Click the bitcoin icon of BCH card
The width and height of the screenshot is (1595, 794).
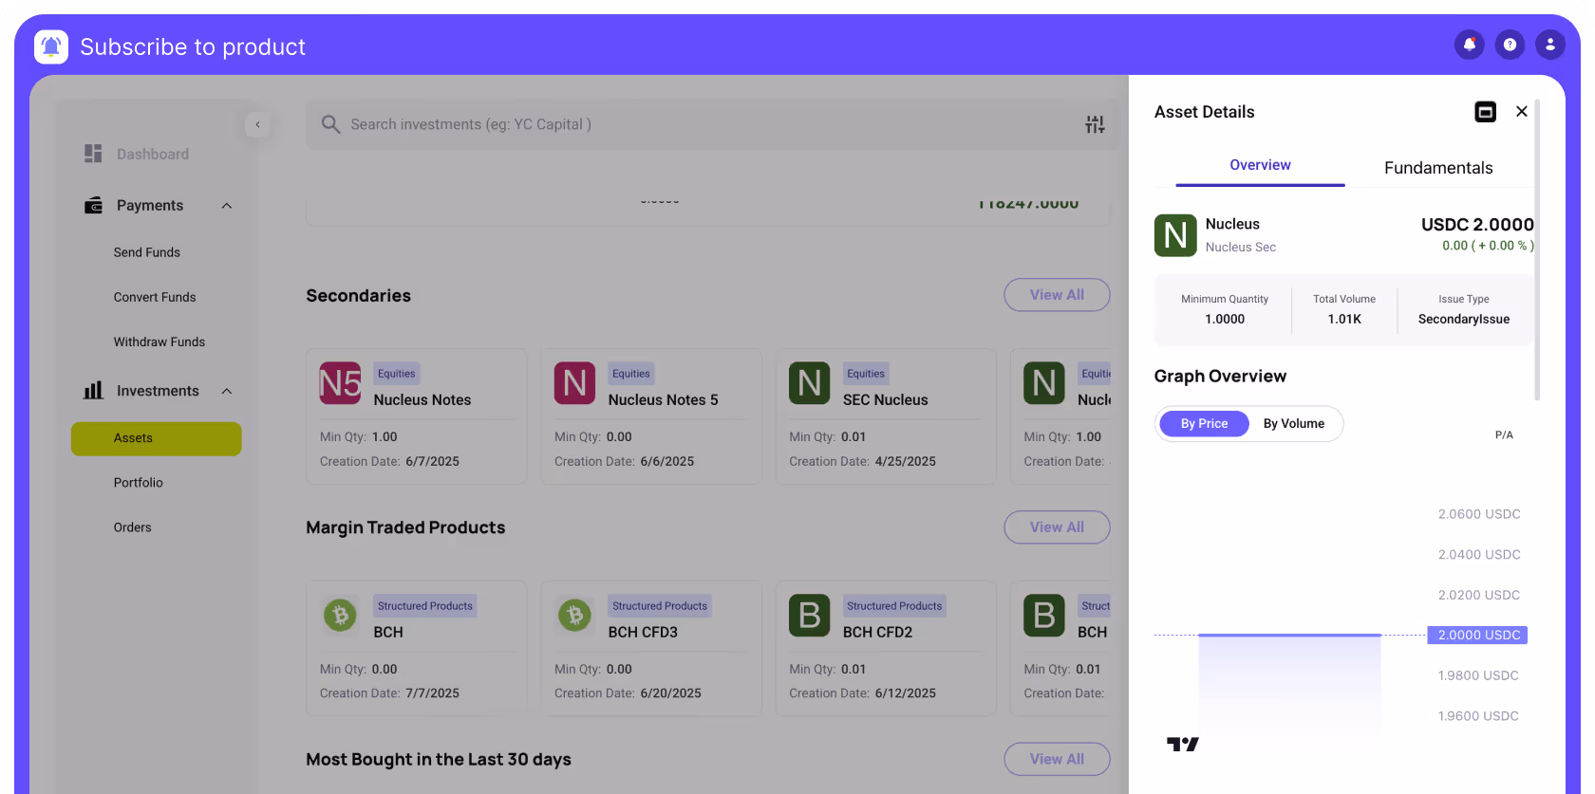pos(340,616)
